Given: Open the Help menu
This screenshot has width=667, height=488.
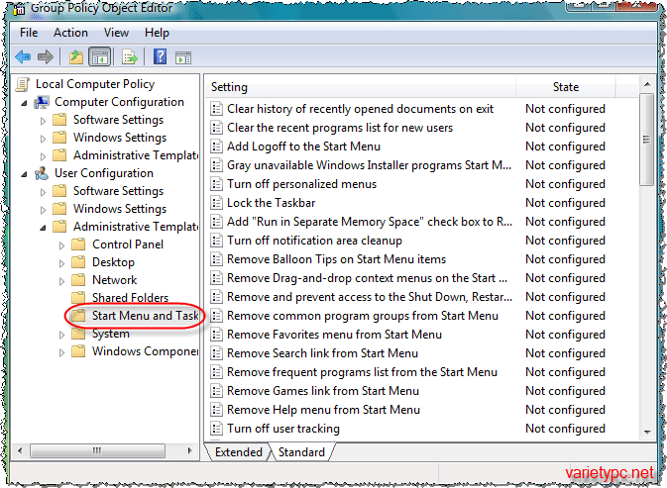Looking at the screenshot, I should (157, 33).
